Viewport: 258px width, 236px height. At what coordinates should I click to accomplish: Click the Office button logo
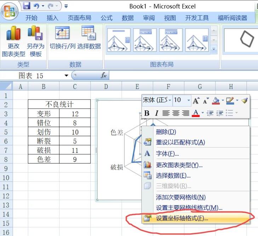10,11
